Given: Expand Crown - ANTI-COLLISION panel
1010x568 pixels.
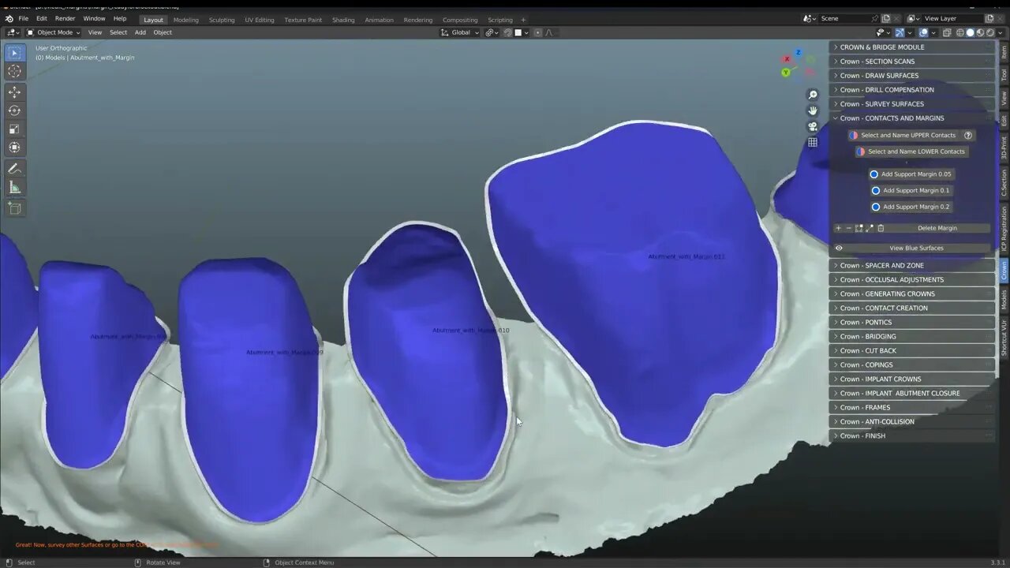Looking at the screenshot, I should pos(911,421).
